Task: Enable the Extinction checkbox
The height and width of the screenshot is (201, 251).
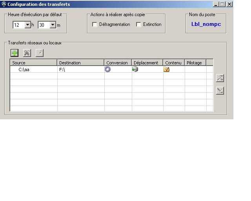Action: pos(138,24)
